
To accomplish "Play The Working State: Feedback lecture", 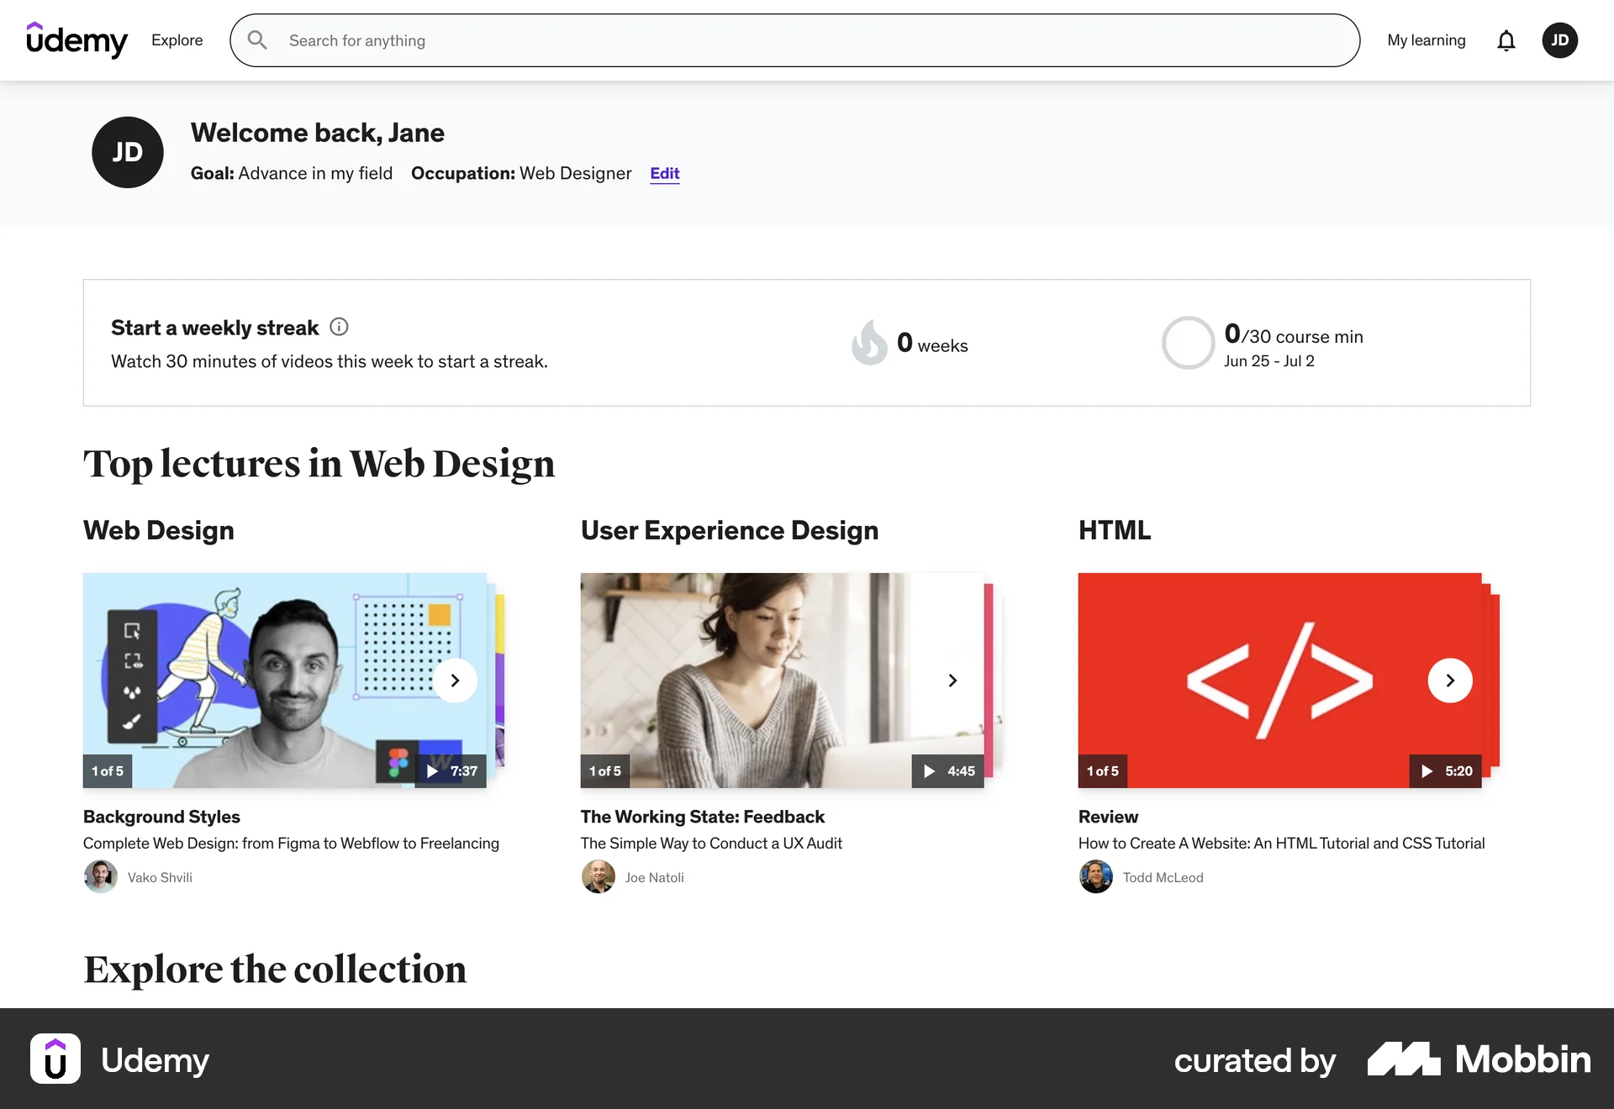I will click(x=930, y=770).
